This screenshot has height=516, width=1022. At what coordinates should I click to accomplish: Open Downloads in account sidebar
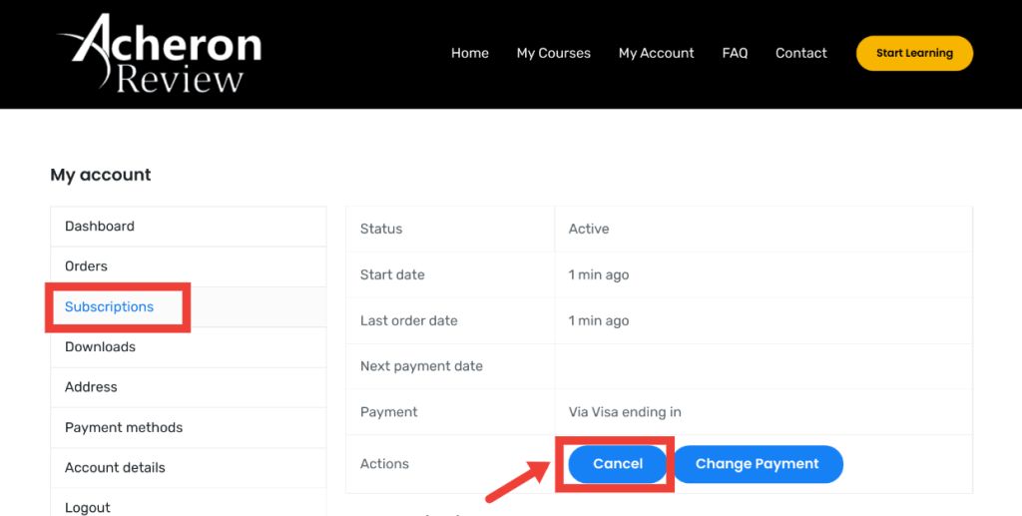[x=100, y=346]
